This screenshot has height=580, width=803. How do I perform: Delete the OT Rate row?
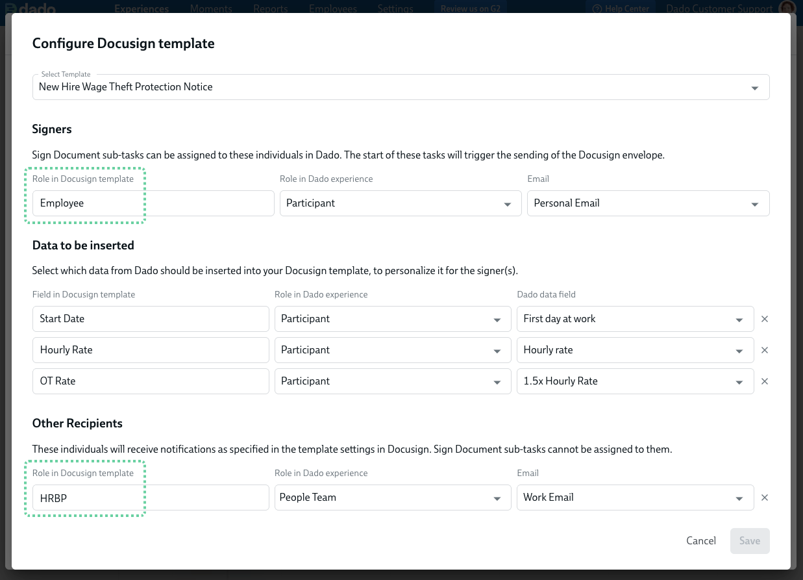765,381
